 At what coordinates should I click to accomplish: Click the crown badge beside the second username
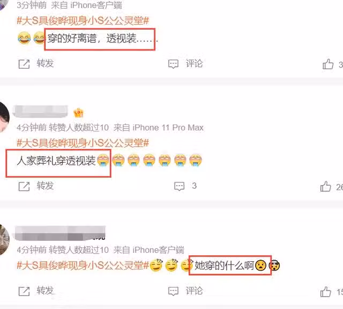coord(78,113)
